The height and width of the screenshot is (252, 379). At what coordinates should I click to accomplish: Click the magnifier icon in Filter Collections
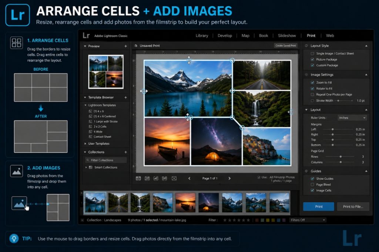pyautogui.click(x=87, y=160)
